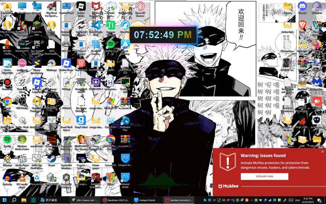
Task: Open the notification center icon
Action: pyautogui.click(x=319, y=200)
